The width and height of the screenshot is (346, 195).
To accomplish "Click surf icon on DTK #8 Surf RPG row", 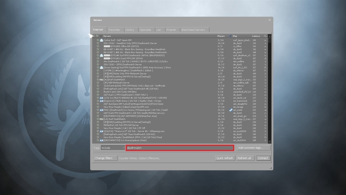I will click(x=102, y=55).
